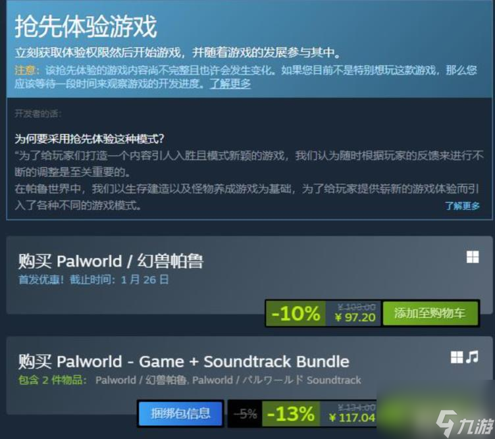Click the 九游 watermark logo

click(x=465, y=424)
